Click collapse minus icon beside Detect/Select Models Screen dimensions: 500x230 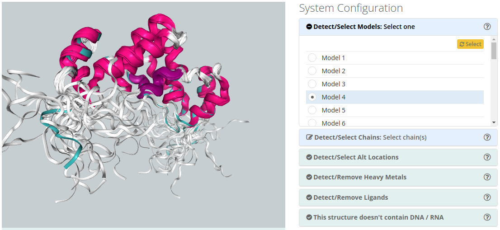point(309,27)
